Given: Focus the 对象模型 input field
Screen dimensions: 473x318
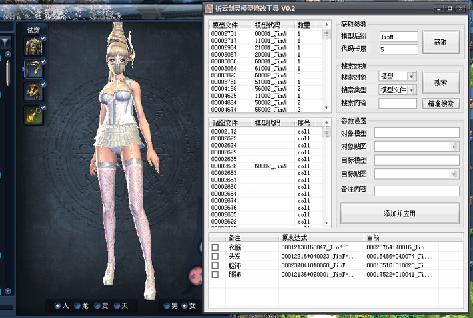Looking at the screenshot, I should pyautogui.click(x=417, y=132).
